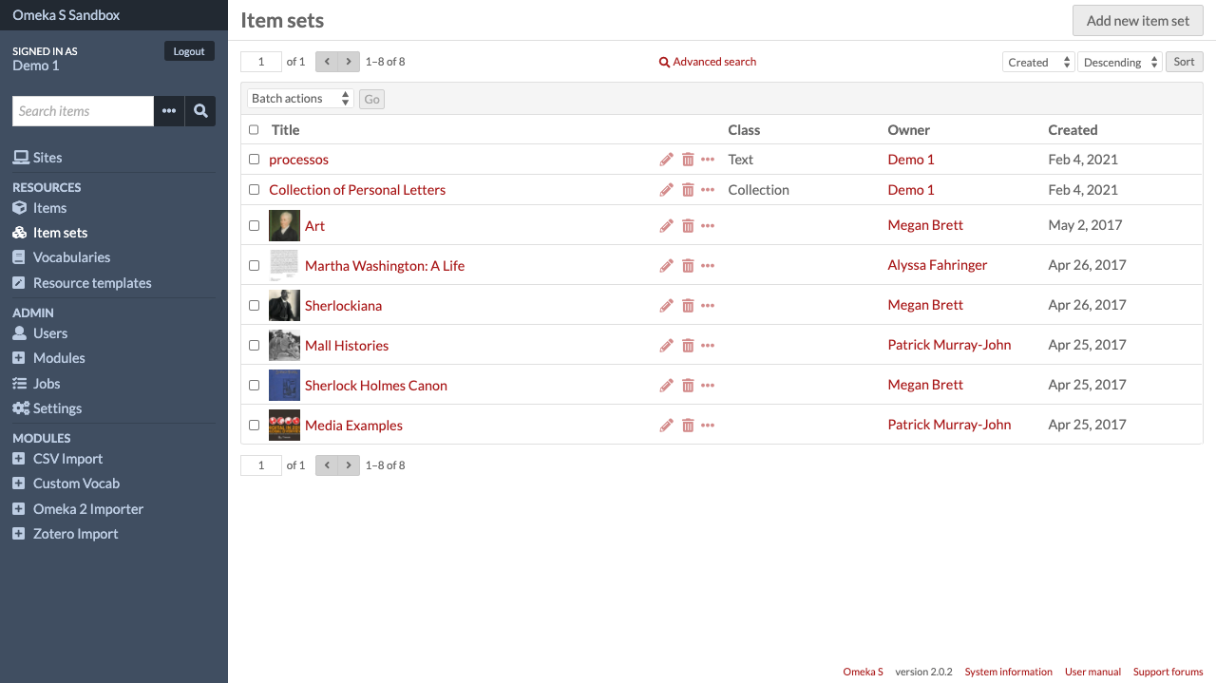Open the Advanced search link
Screen dimensions: 1216x683
tap(708, 62)
